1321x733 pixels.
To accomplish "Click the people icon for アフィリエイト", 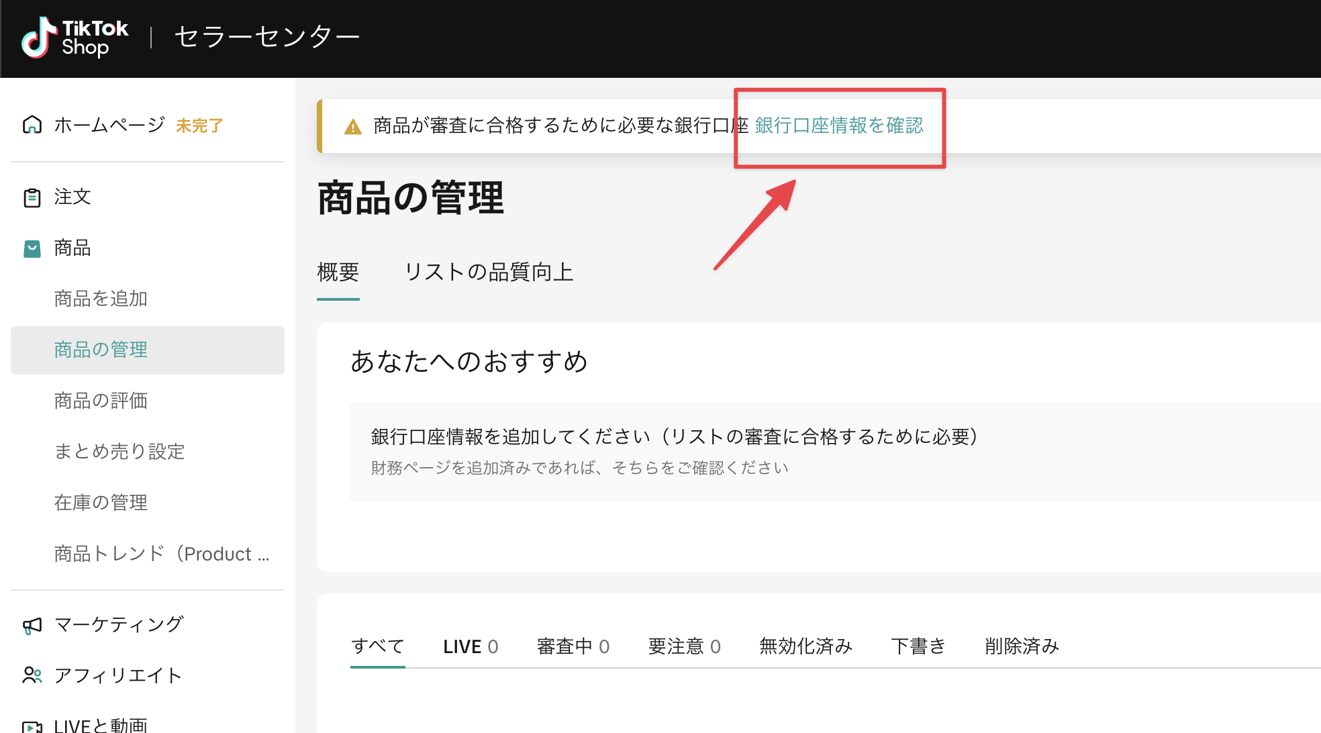I will point(32,675).
